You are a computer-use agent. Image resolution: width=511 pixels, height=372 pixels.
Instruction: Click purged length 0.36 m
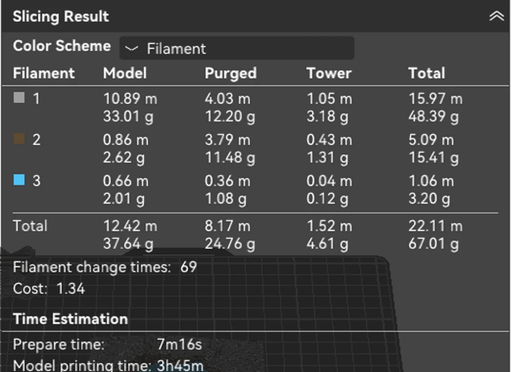click(x=228, y=181)
